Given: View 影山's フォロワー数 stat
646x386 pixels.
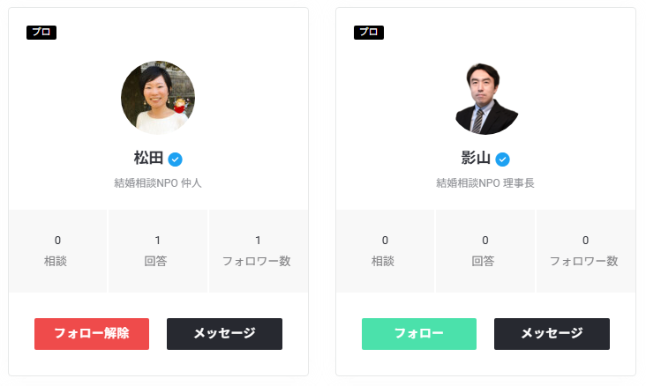Looking at the screenshot, I should tap(584, 250).
